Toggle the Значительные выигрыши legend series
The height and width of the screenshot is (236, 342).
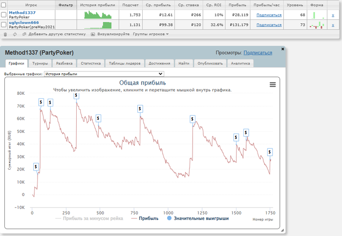click(198, 218)
